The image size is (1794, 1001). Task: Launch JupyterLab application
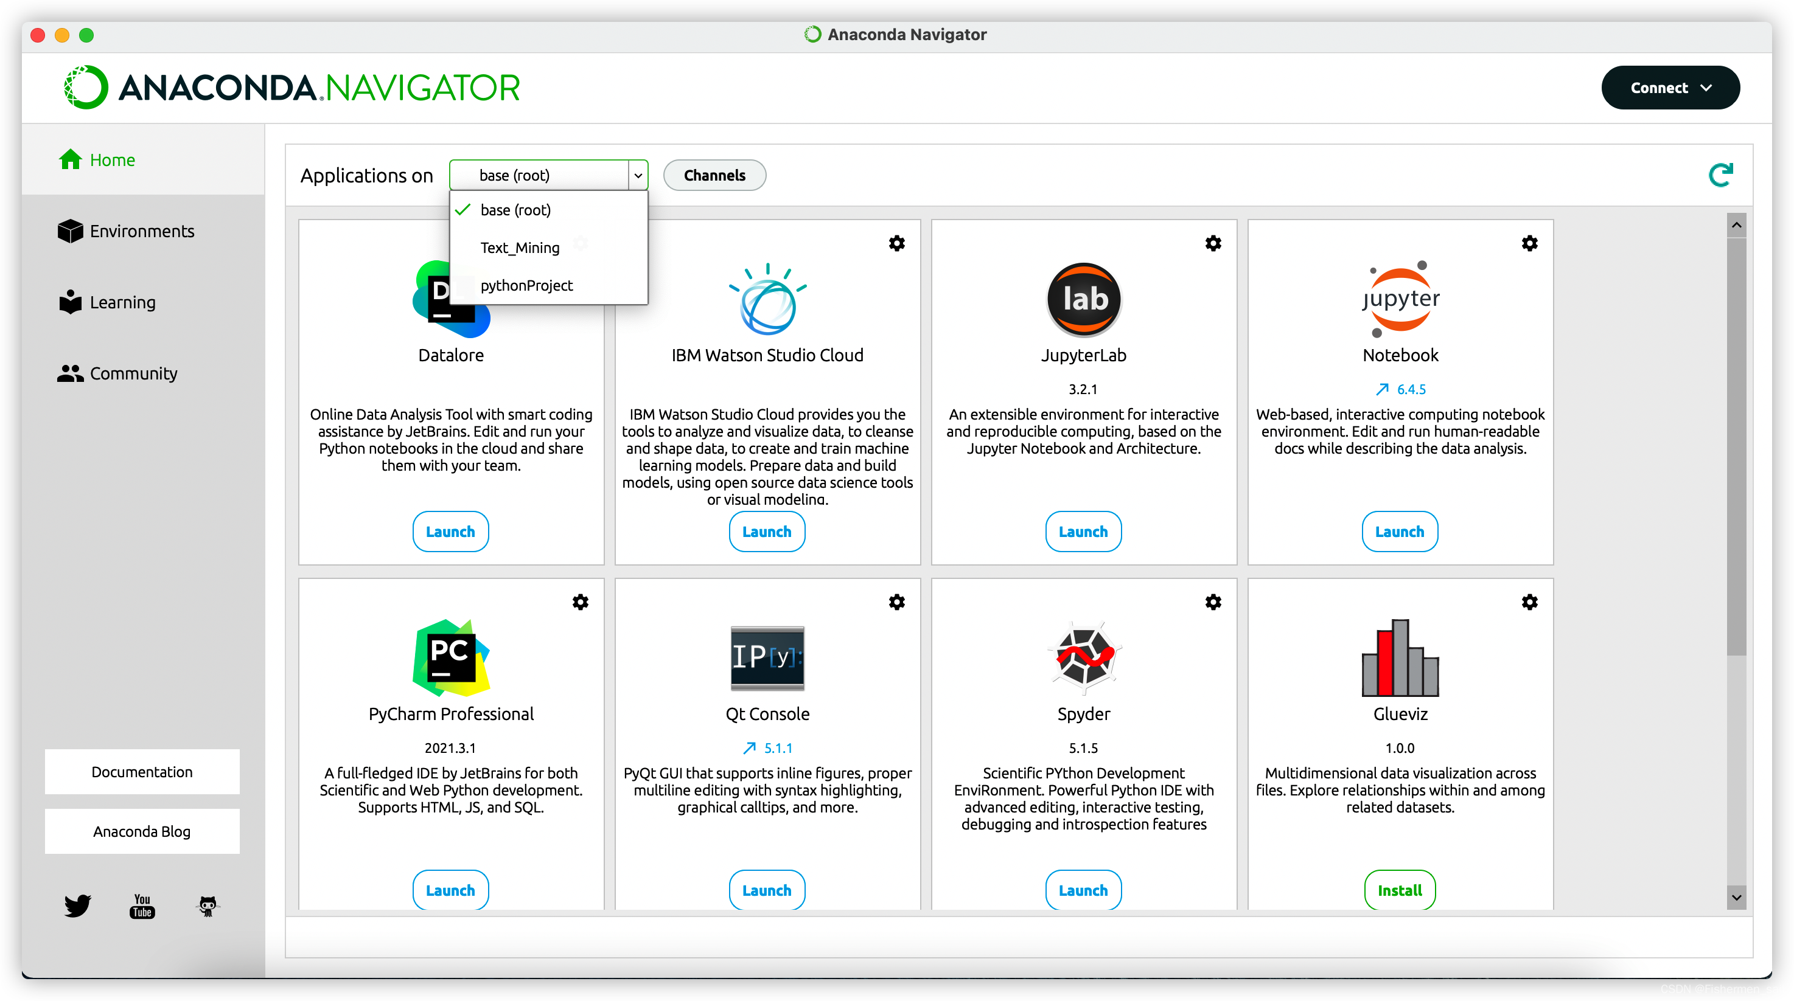1082,532
